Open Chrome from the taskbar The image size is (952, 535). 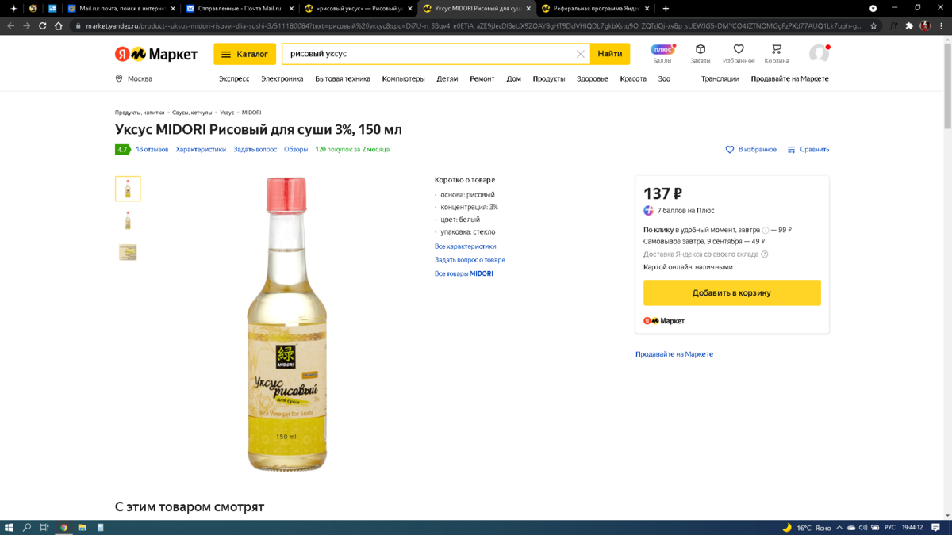(x=64, y=527)
